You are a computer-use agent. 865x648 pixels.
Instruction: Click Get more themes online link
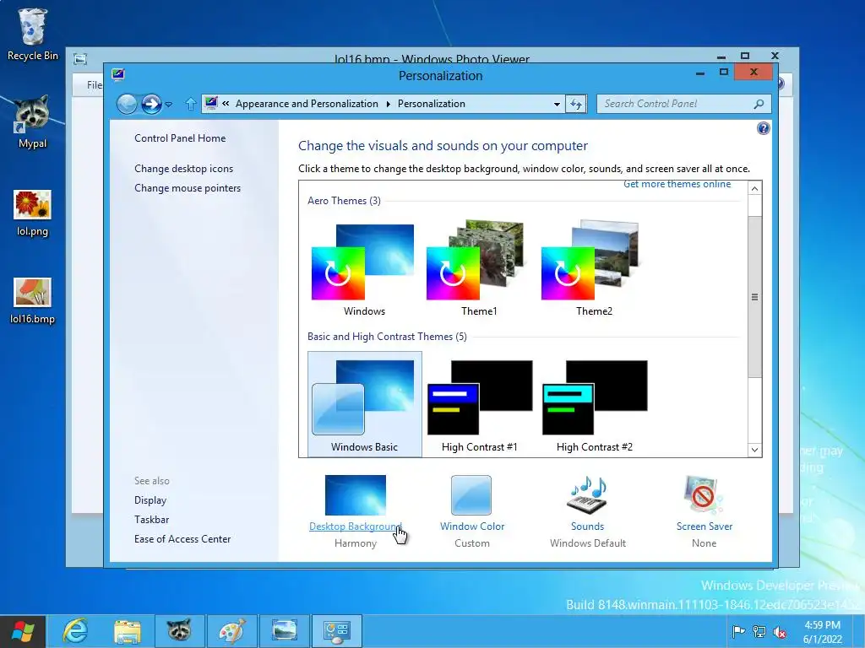coord(677,184)
